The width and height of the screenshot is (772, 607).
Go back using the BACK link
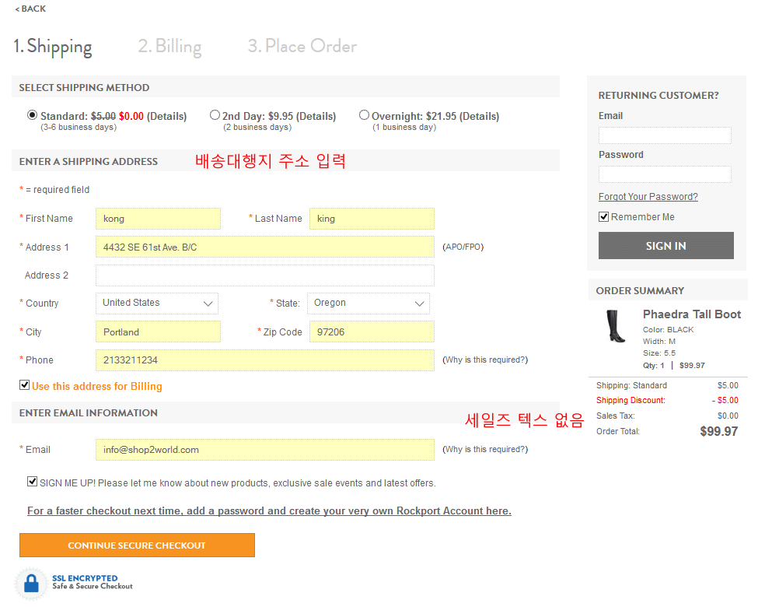[30, 9]
